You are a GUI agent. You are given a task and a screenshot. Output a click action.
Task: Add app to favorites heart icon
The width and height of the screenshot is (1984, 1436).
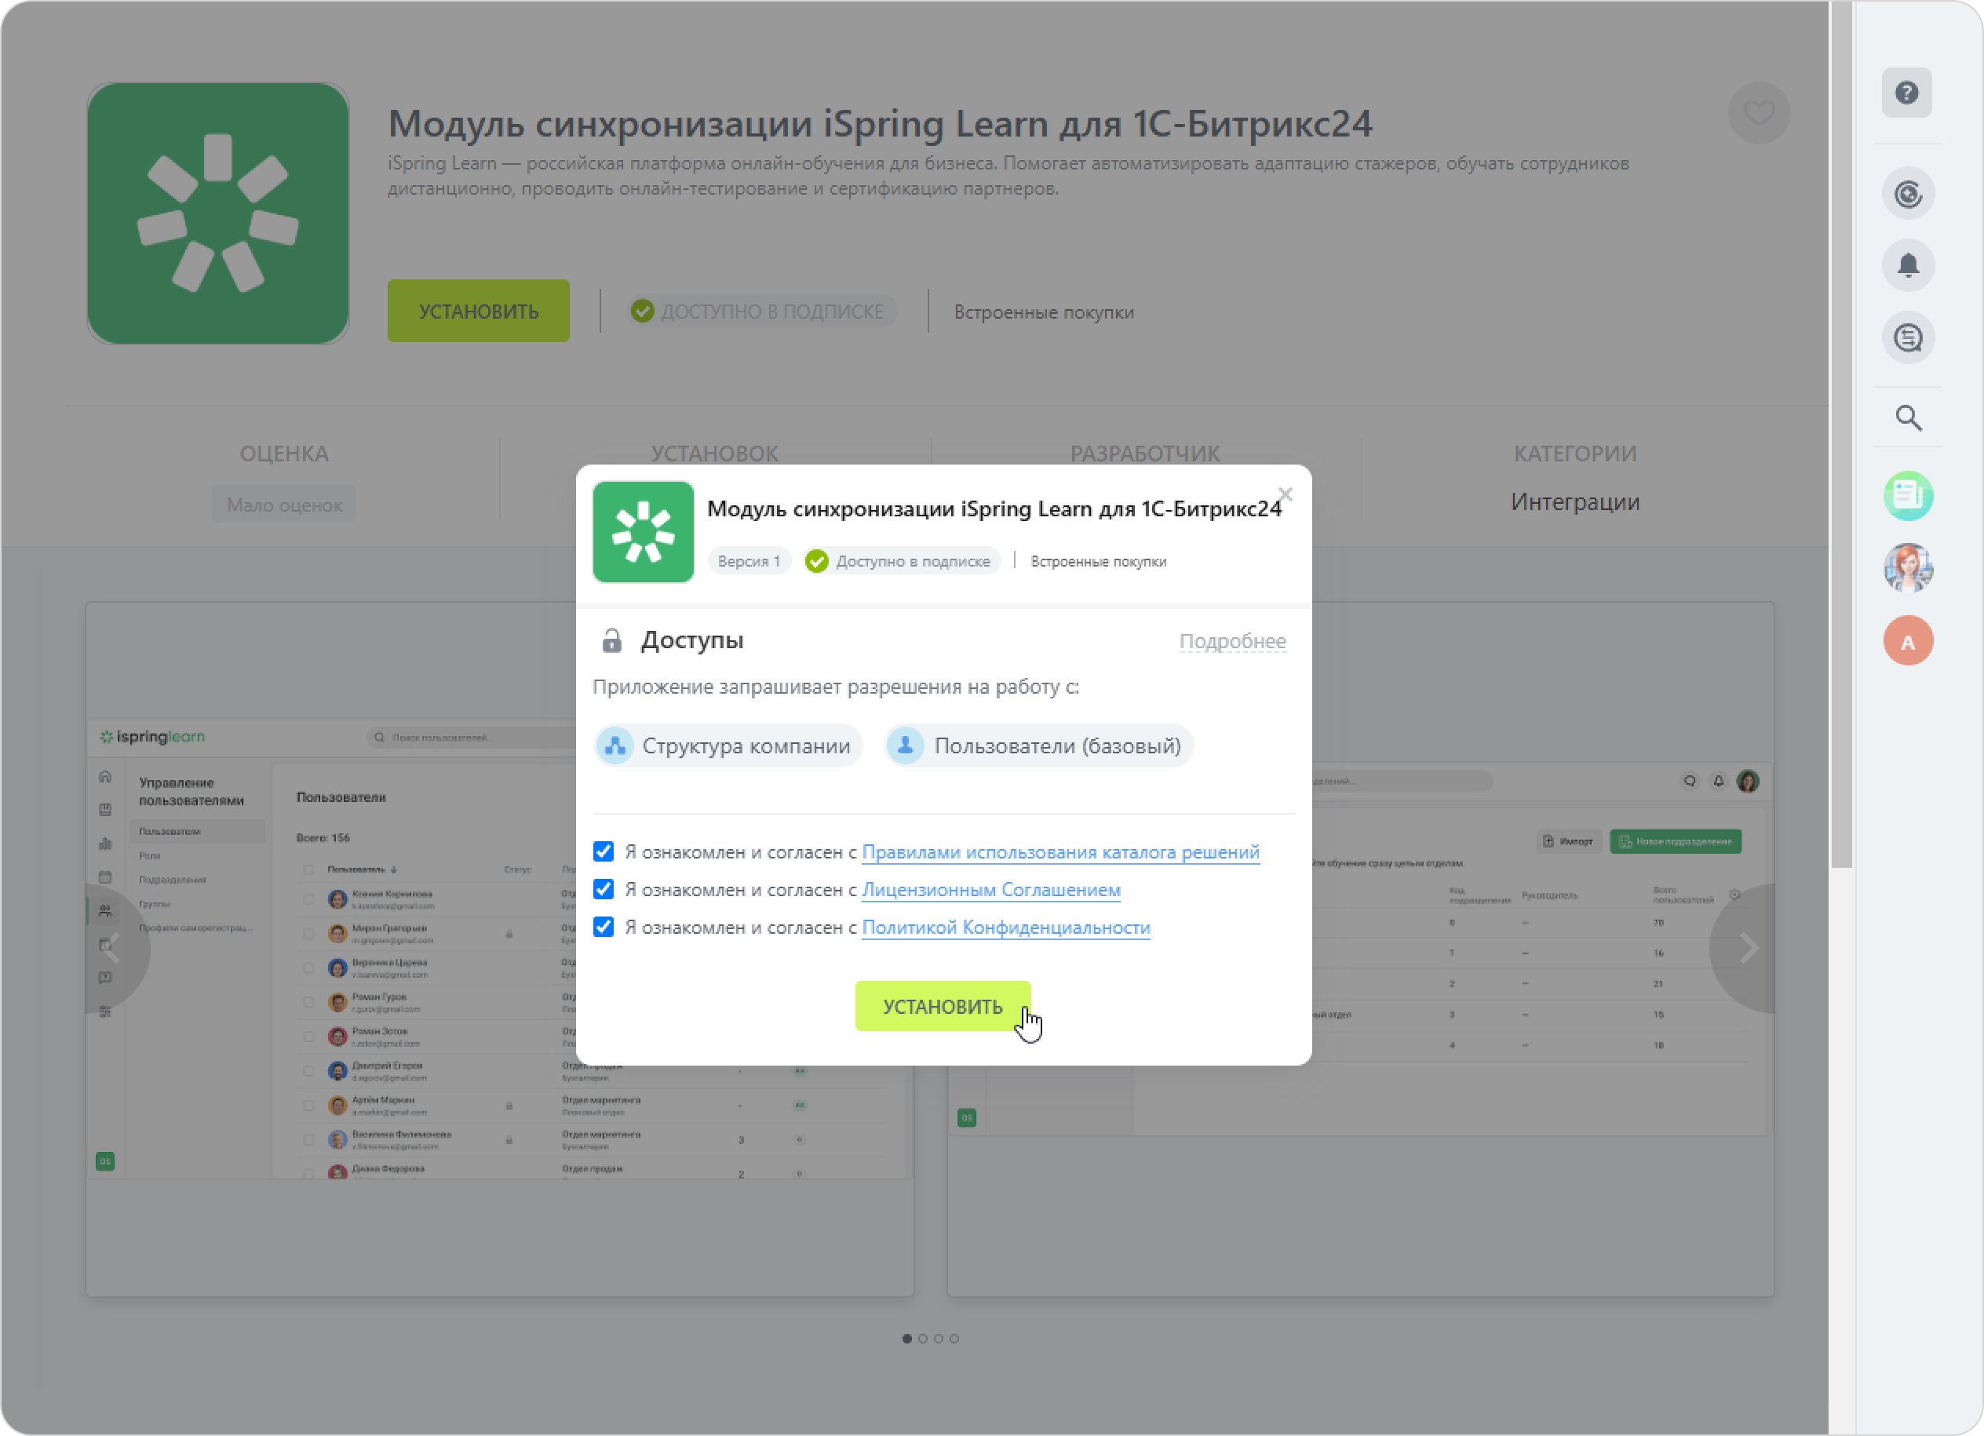(1758, 113)
